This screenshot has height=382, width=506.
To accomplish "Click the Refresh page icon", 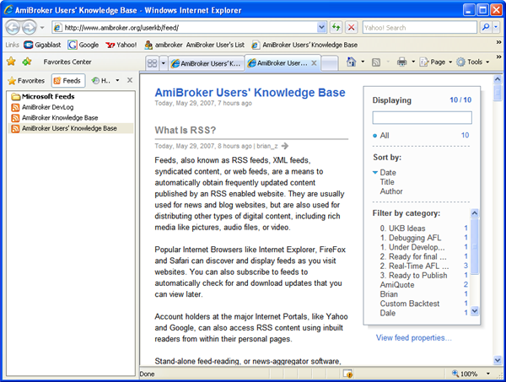I will pyautogui.click(x=336, y=27).
